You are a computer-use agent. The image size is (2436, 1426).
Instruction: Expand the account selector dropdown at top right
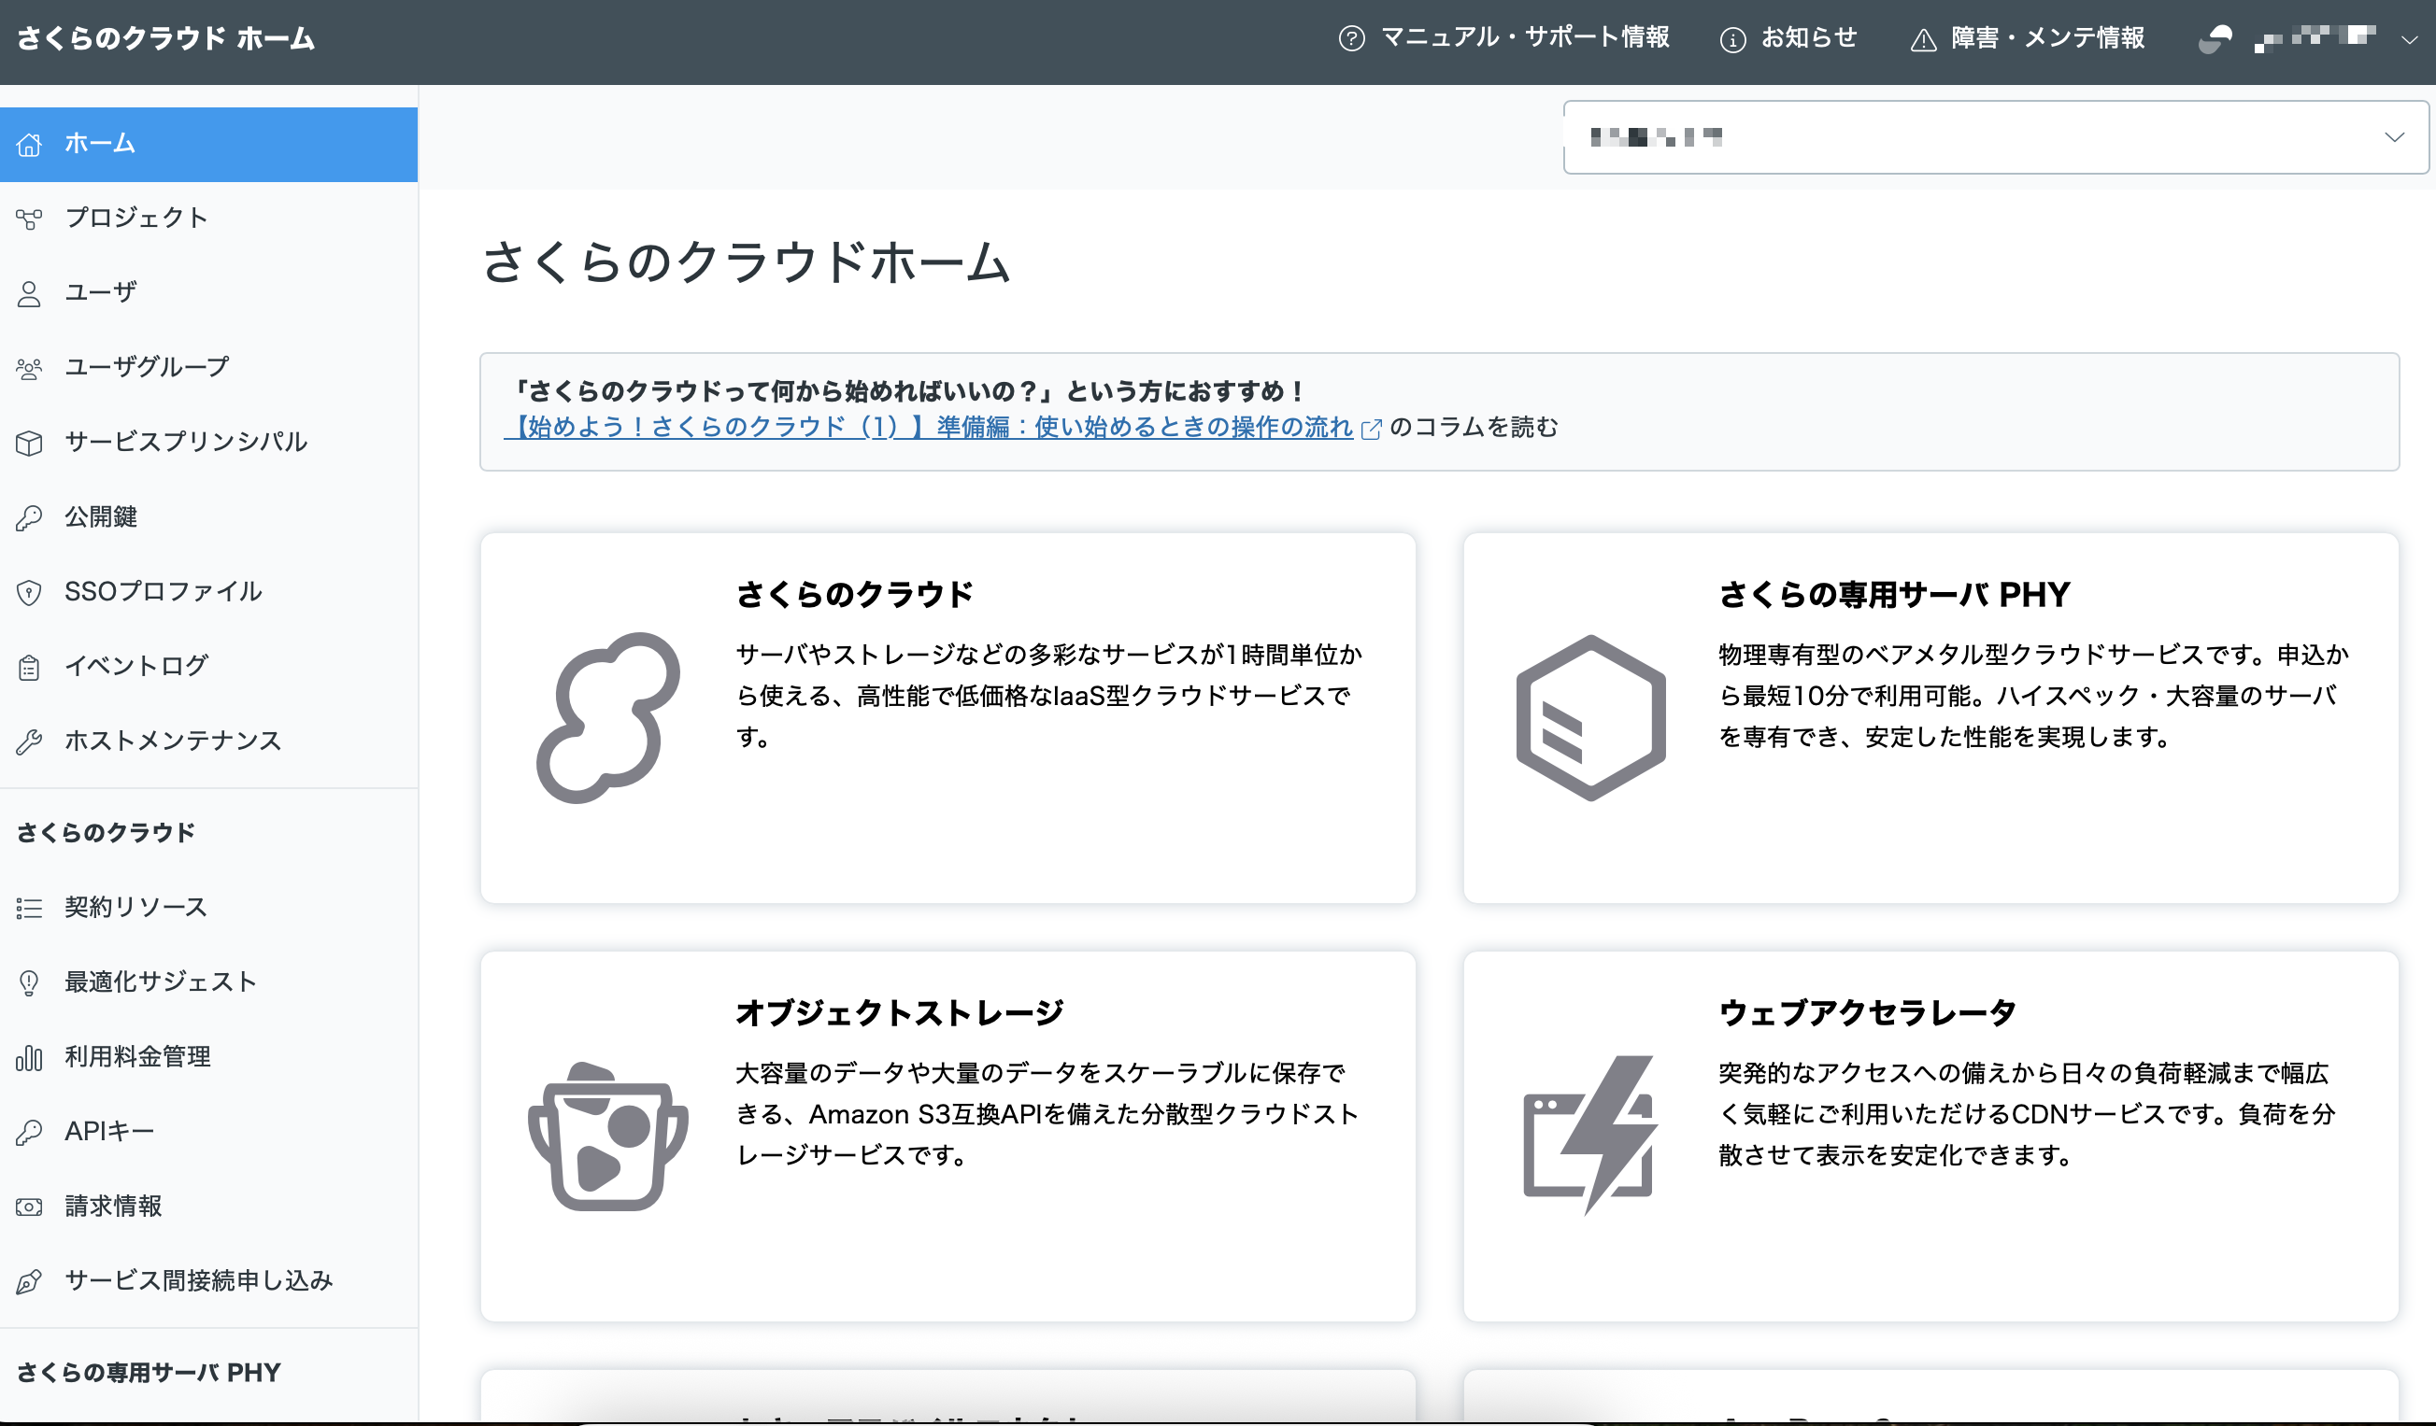click(2396, 136)
